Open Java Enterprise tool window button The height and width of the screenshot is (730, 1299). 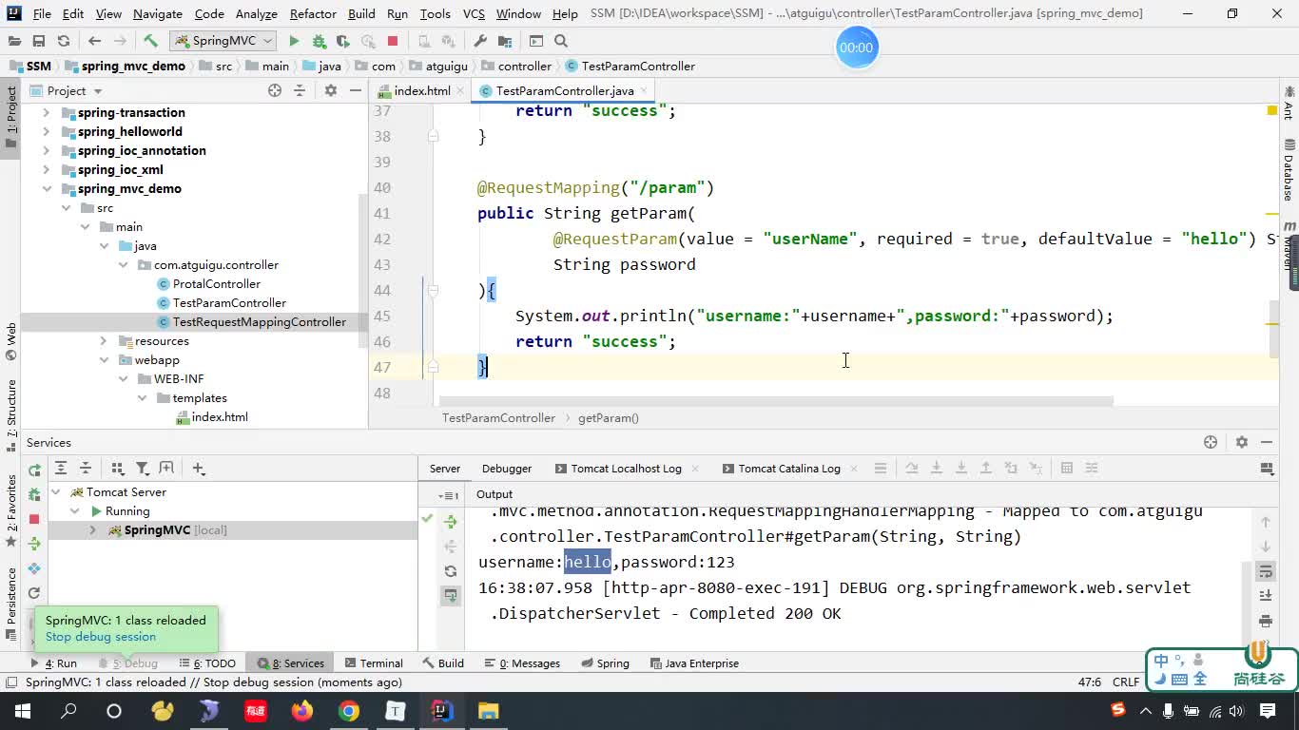coord(693,663)
